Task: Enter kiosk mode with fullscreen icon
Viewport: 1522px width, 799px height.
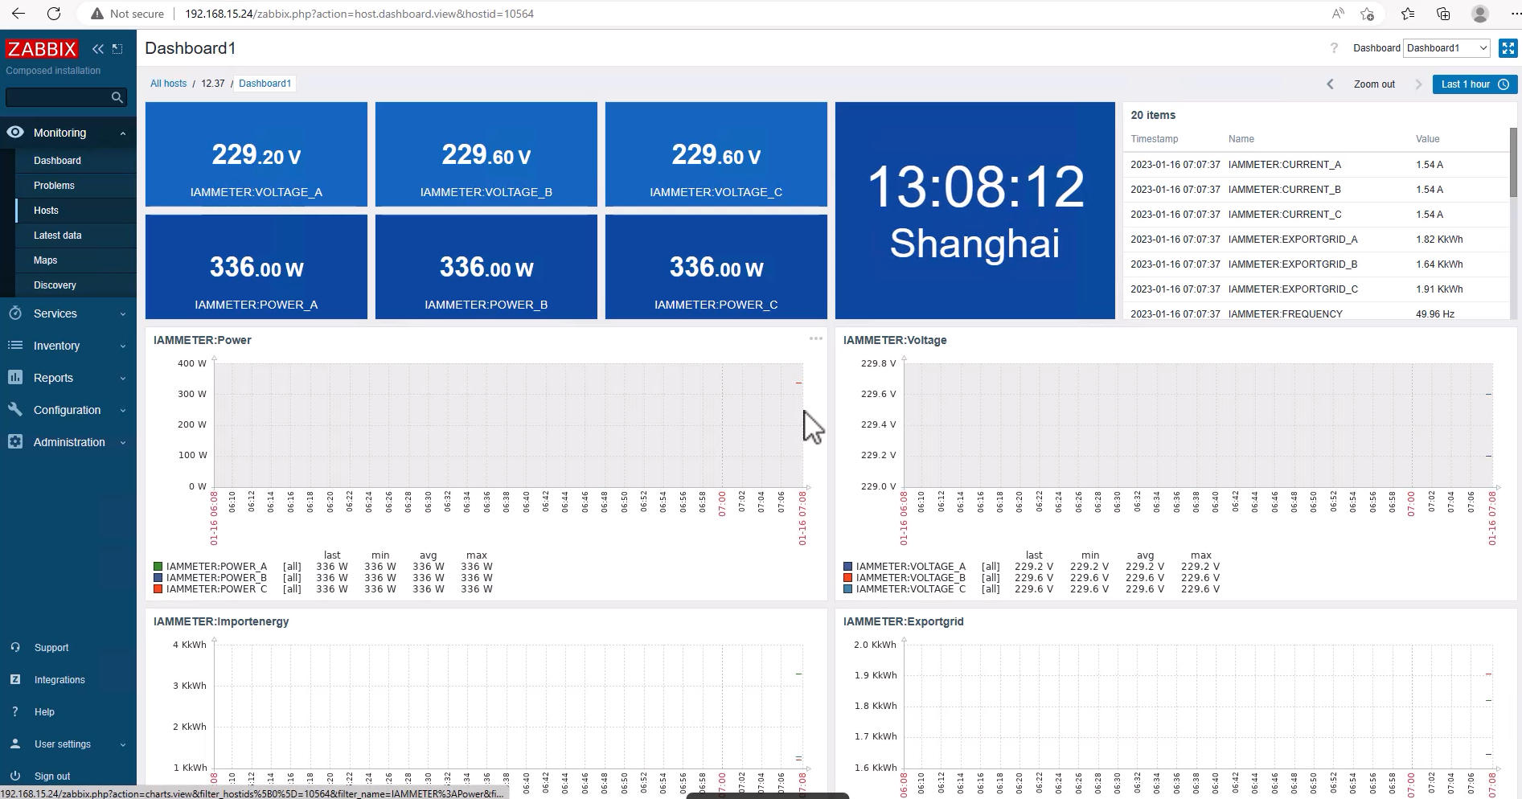Action: [1508, 48]
